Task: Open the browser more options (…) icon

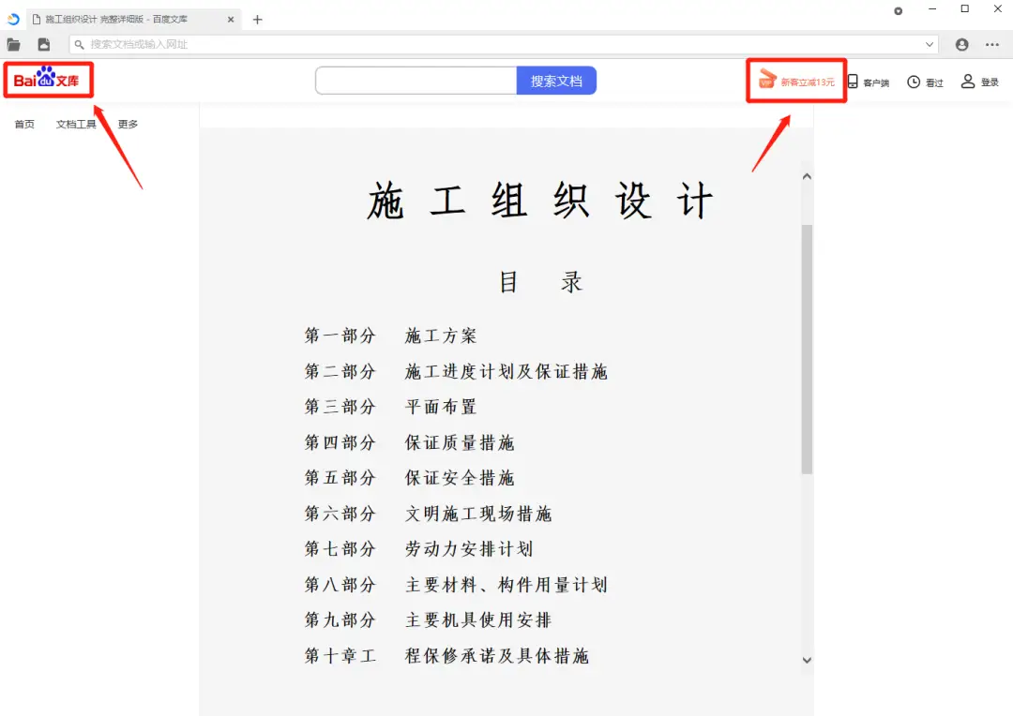Action: click(x=991, y=44)
